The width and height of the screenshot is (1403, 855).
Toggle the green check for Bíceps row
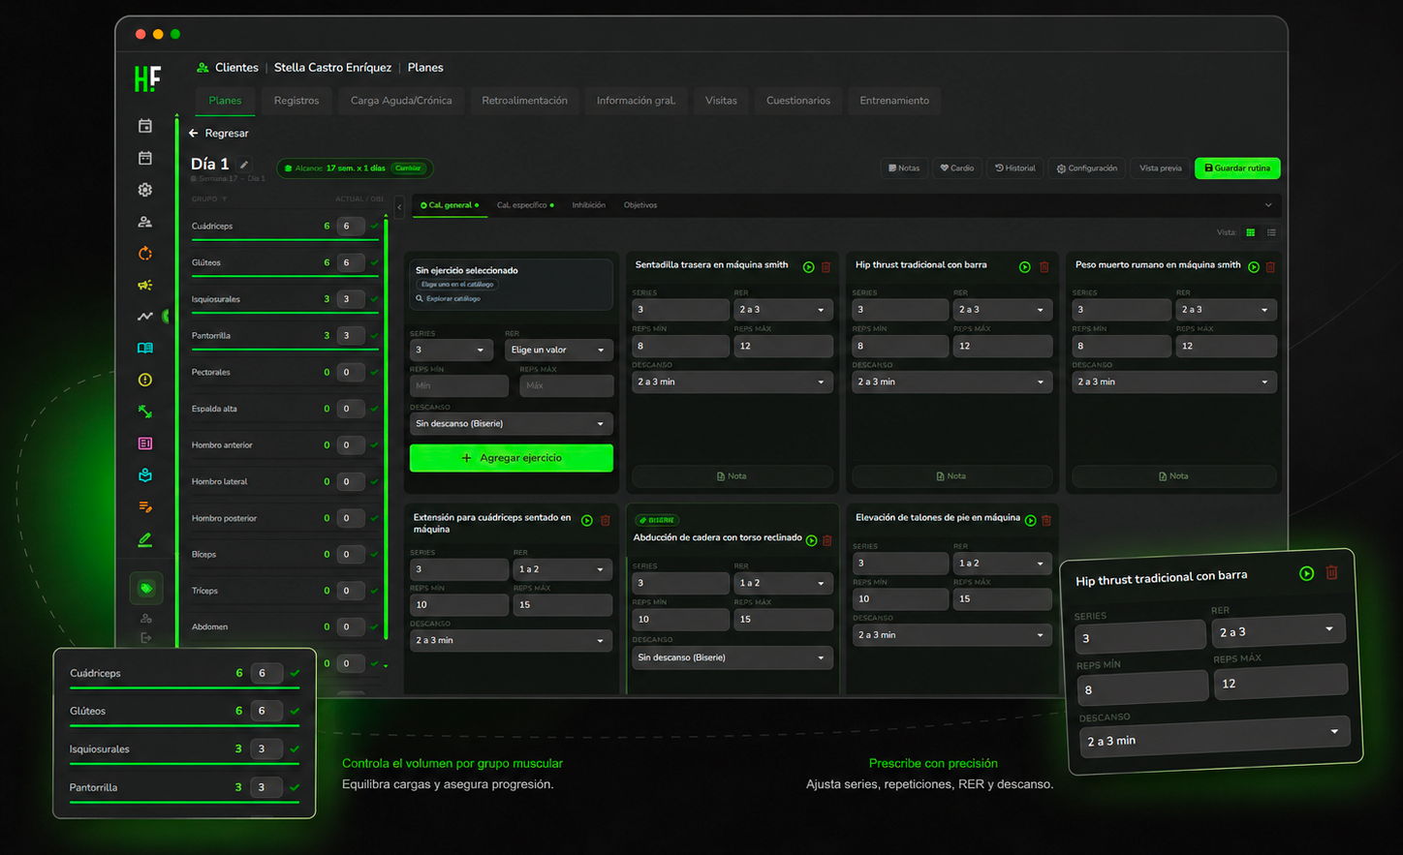pos(375,555)
